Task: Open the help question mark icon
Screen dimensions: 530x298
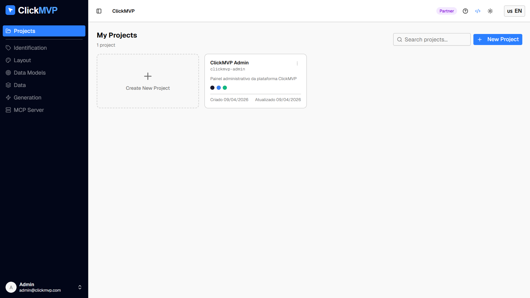Action: click(465, 11)
